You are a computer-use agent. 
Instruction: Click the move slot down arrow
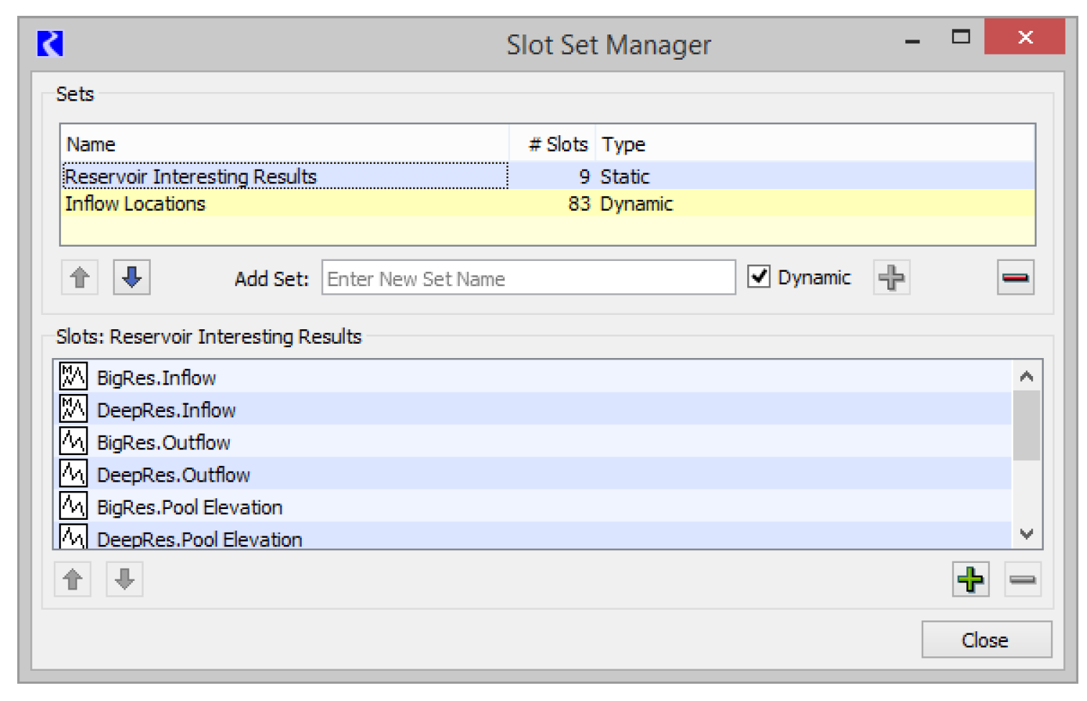[124, 579]
